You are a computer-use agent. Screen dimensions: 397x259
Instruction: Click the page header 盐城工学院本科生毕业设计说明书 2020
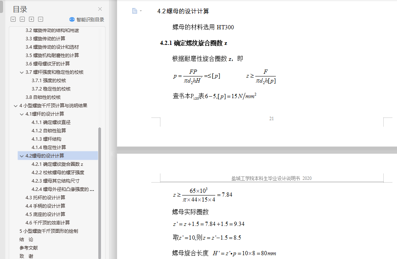[271, 178]
